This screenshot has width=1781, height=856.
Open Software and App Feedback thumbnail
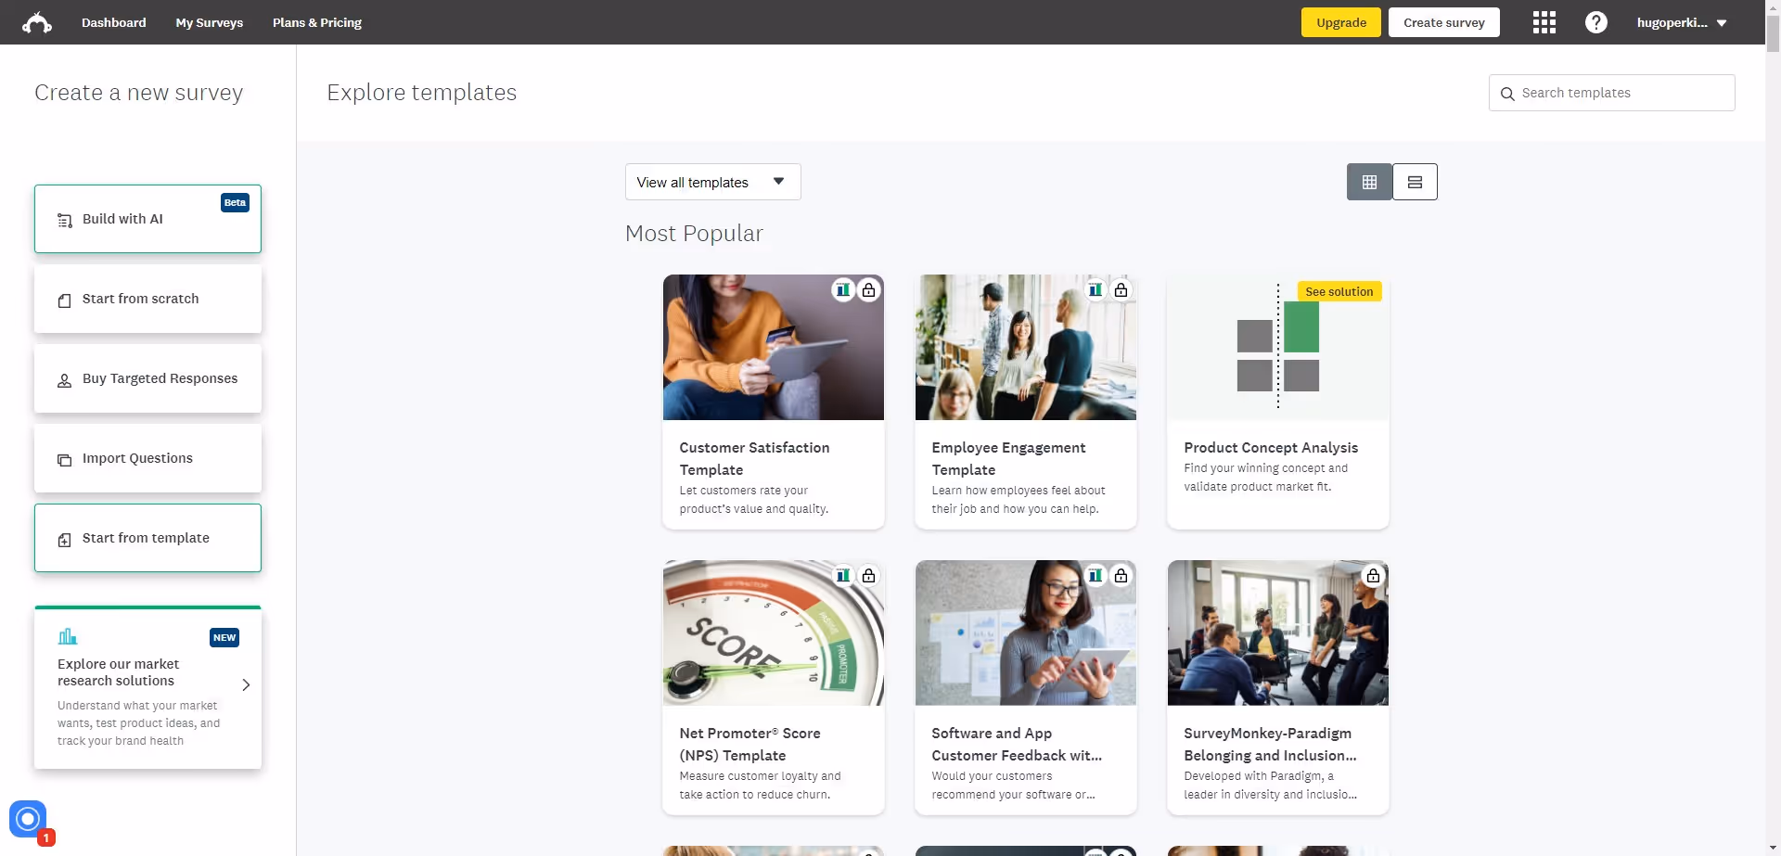pyautogui.click(x=1026, y=632)
